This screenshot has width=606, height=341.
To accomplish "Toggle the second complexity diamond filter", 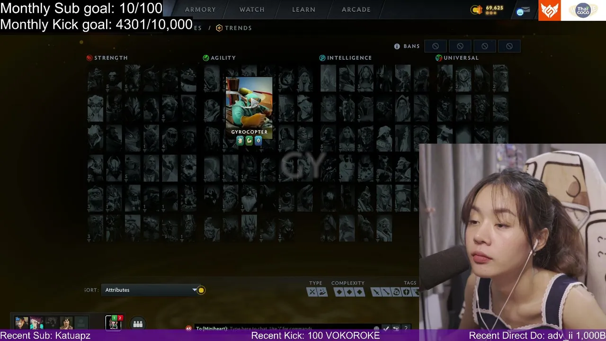I will point(349,292).
